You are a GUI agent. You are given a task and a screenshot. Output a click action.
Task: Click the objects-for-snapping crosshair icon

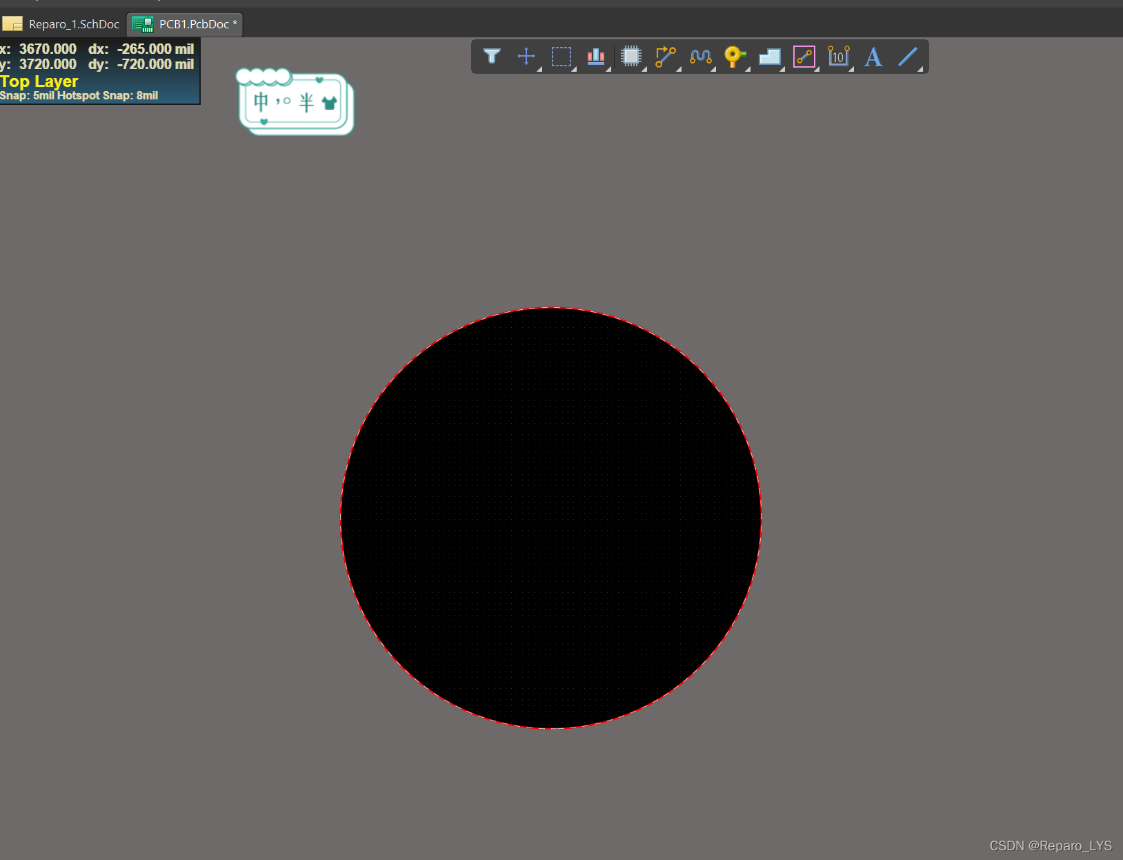[526, 56]
